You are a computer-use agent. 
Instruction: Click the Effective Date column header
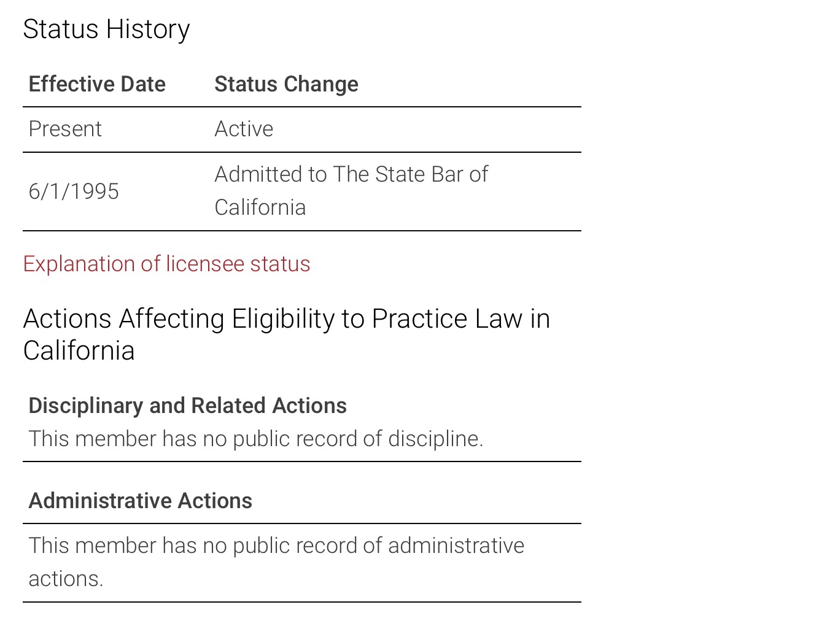[97, 84]
